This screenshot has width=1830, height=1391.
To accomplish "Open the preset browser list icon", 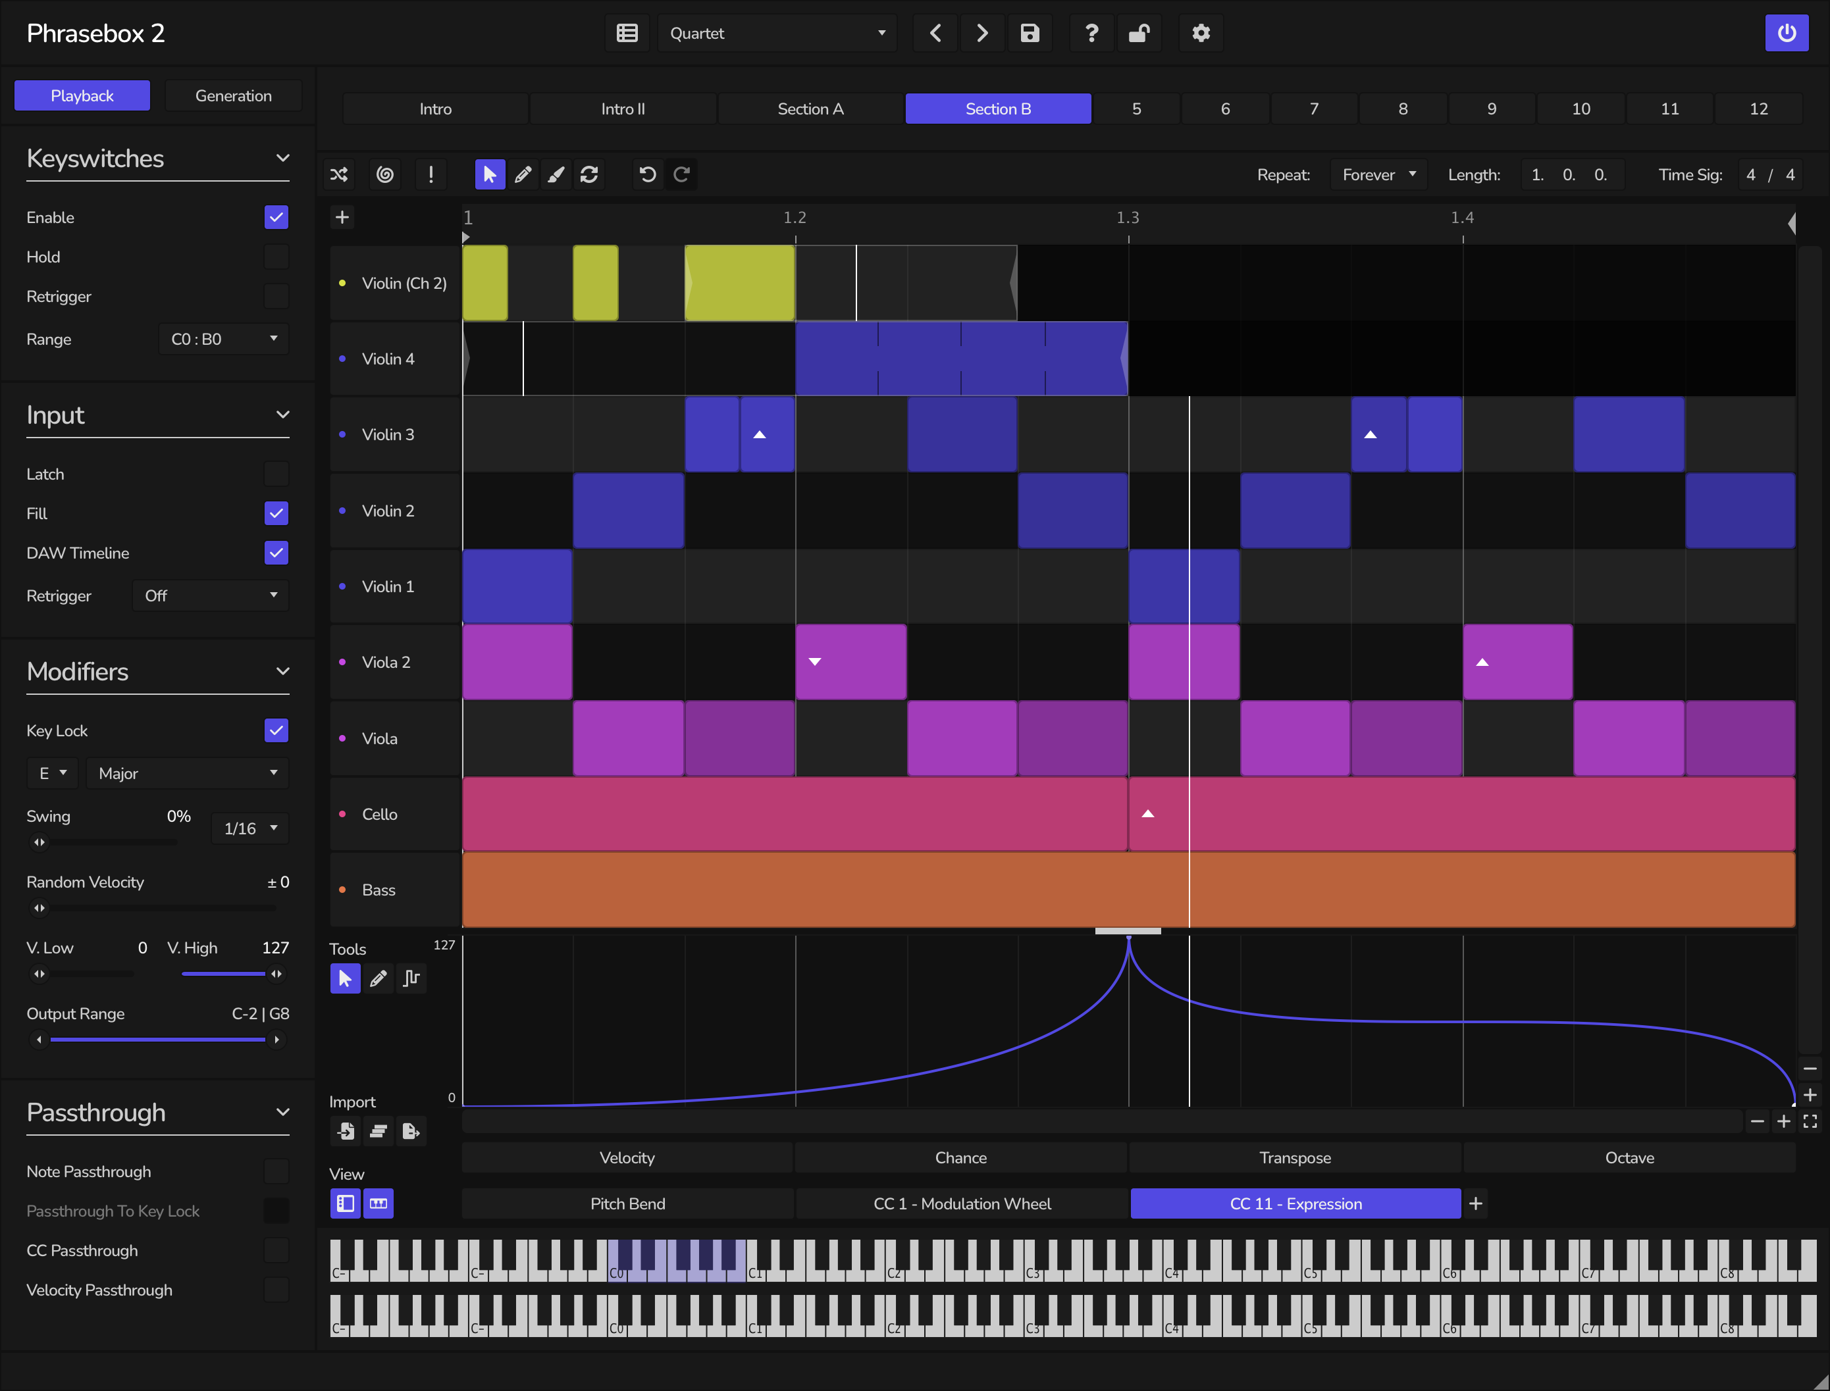I will tap(627, 33).
